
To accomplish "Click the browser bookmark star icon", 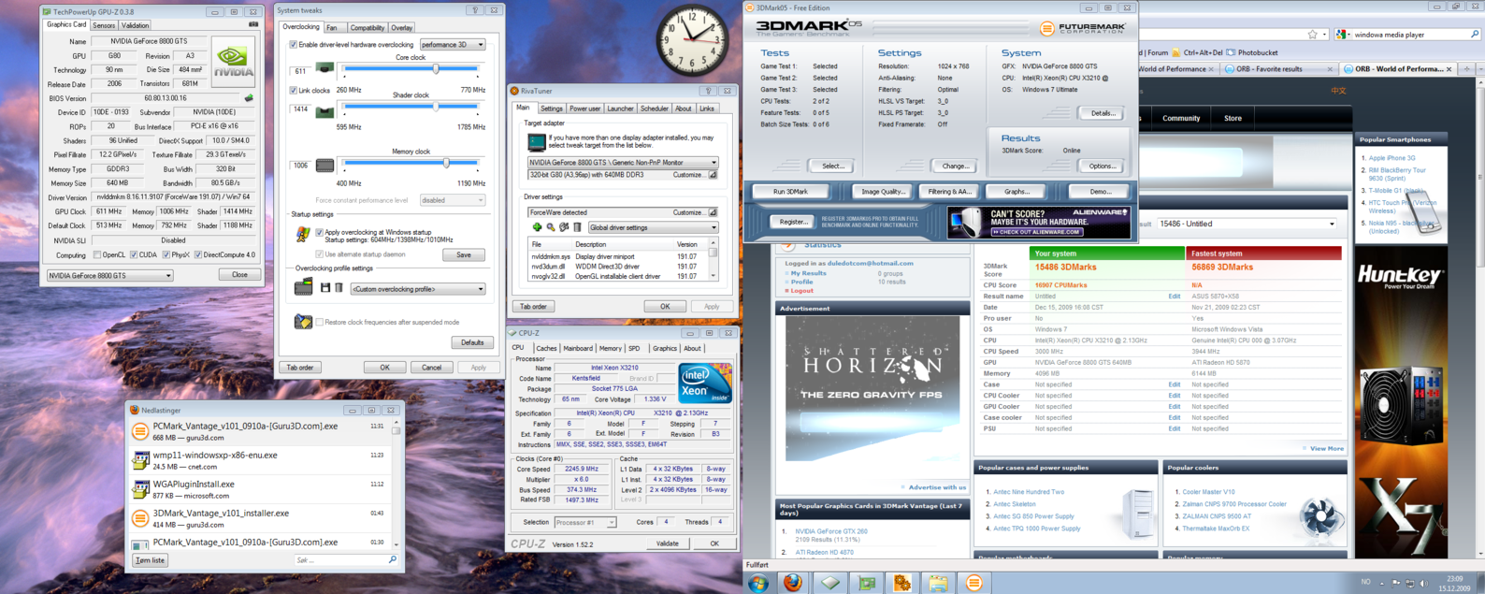I will (1313, 35).
